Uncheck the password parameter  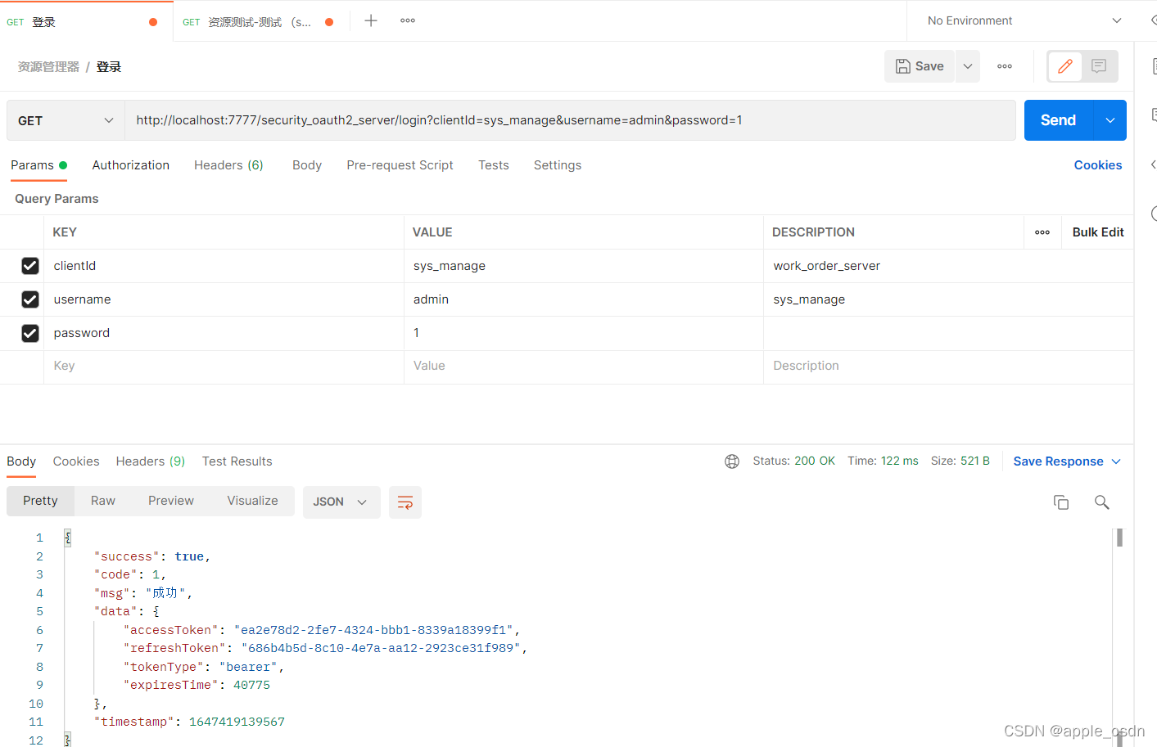[30, 333]
